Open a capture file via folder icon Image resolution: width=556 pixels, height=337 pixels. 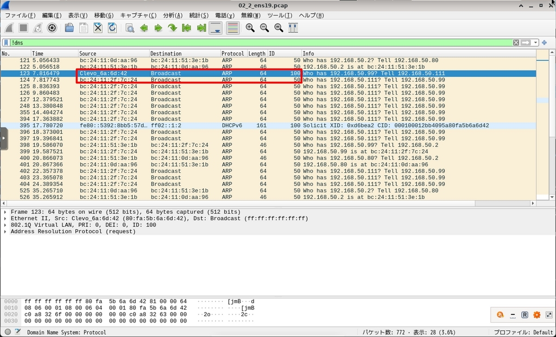tap(69, 28)
